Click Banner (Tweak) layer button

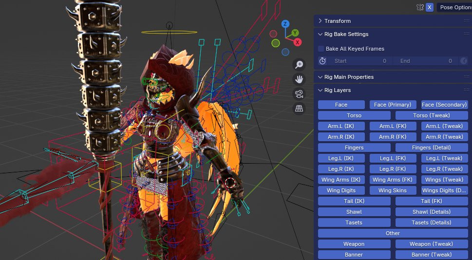point(432,255)
